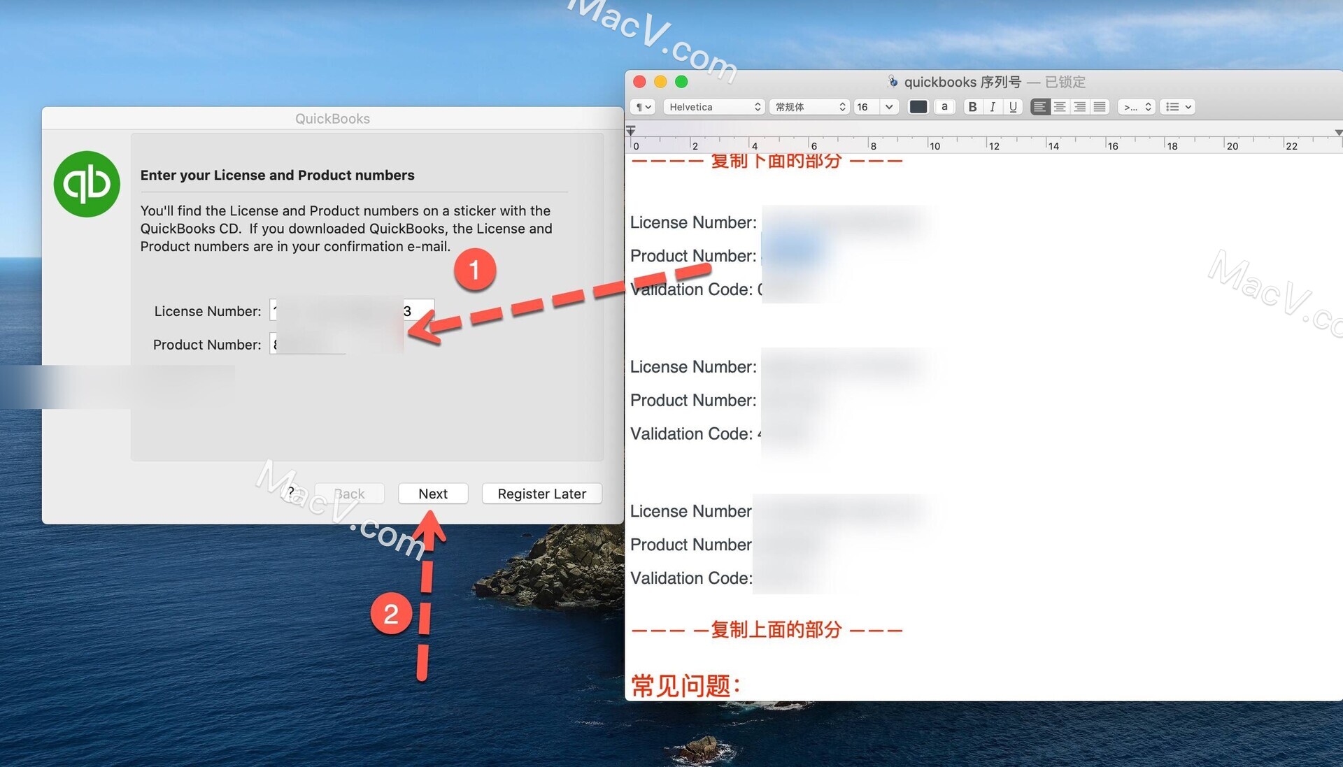The height and width of the screenshot is (767, 1343).
Task: Click the right margin marker on ruler
Action: (x=1338, y=132)
